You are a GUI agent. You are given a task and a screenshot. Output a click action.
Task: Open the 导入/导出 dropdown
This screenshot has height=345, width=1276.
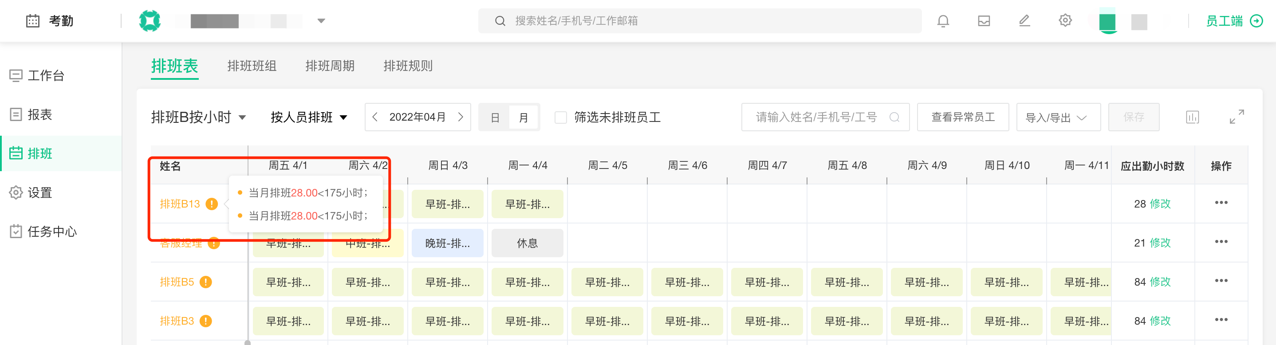(x=1059, y=117)
